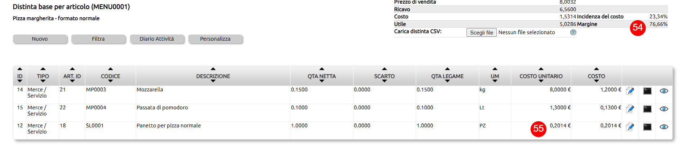Open help icon next to CSV upload
Viewport: 680px width, 145px height.
point(573,32)
